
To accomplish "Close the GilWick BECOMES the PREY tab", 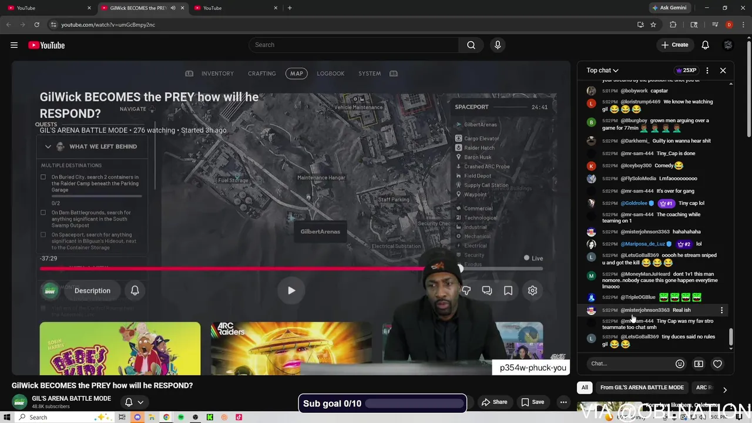I will (182, 8).
